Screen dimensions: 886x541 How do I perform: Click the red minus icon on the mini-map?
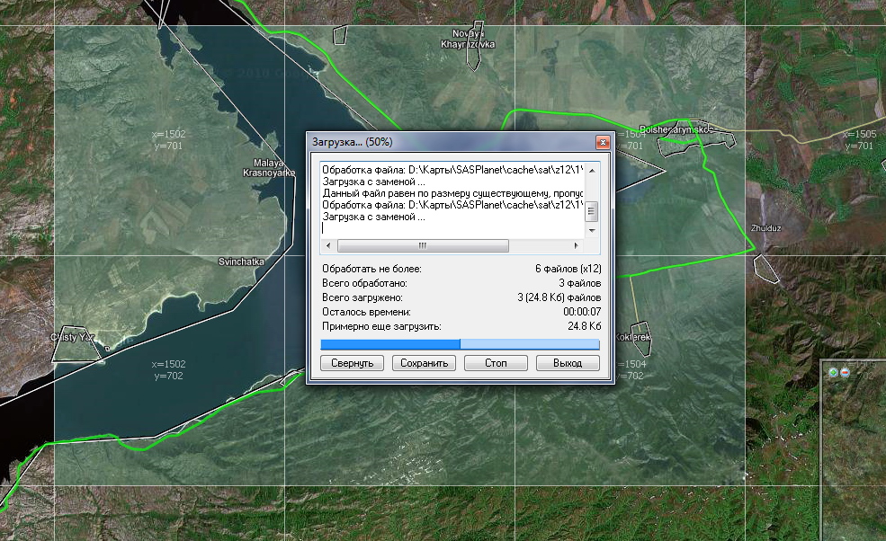(845, 372)
